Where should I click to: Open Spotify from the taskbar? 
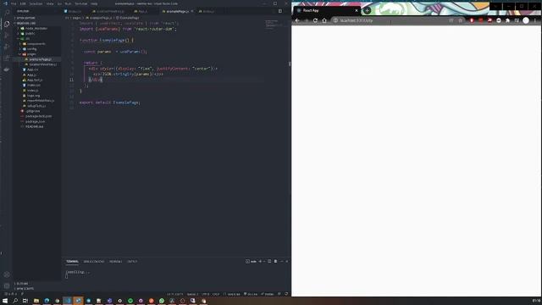pyautogui.click(x=130, y=301)
